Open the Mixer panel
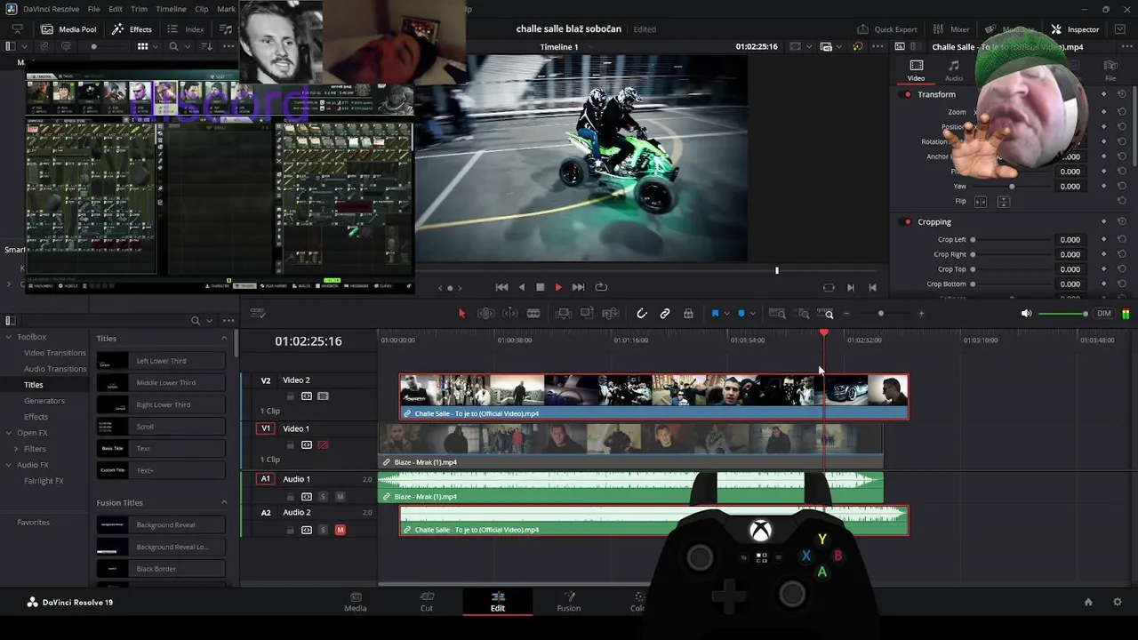Viewport: 1138px width, 640px height. pyautogui.click(x=951, y=29)
